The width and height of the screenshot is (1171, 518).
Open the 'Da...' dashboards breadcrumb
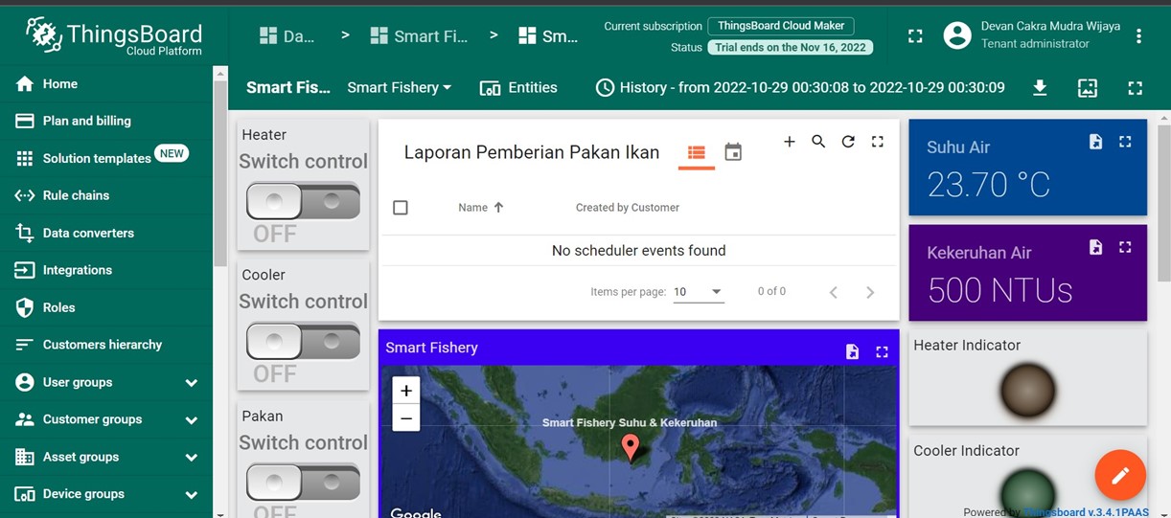(287, 35)
